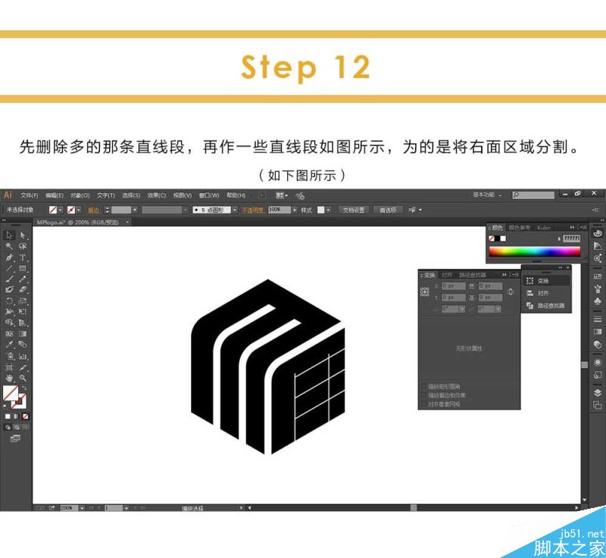Open the rotate angle dropdown in Transform panel
Image resolution: width=606 pixels, height=558 pixels.
point(461,309)
